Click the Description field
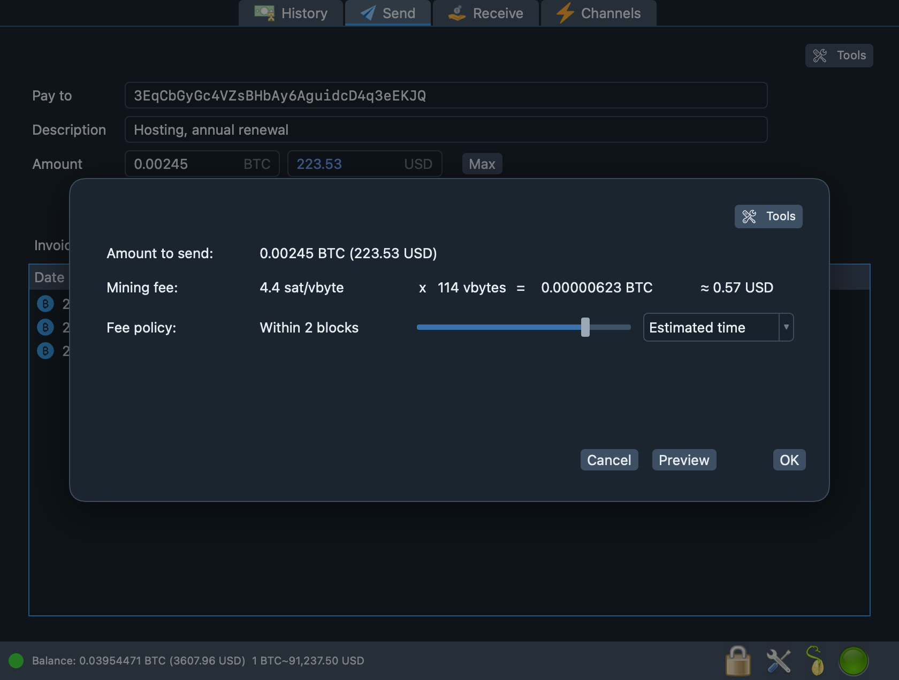Viewport: 899px width, 680px height. 446,129
